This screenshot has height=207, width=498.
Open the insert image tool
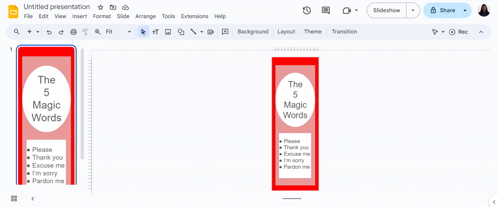pyautogui.click(x=168, y=31)
